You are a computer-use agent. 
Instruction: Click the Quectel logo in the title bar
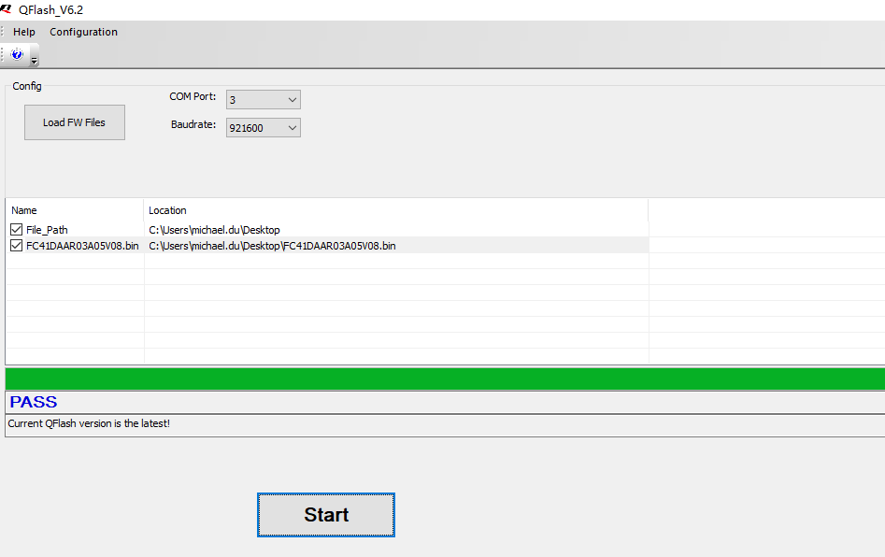pyautogui.click(x=9, y=9)
